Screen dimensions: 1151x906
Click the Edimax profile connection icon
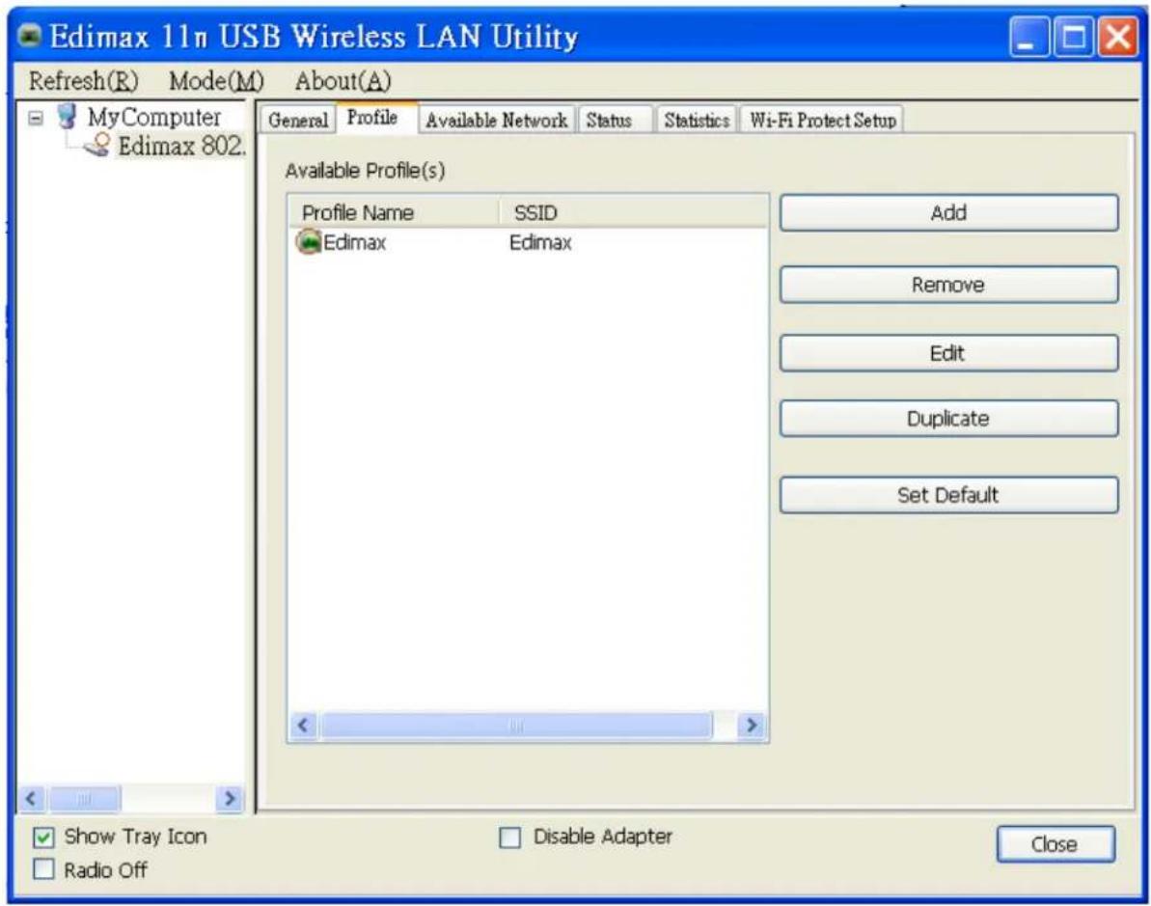click(x=309, y=241)
